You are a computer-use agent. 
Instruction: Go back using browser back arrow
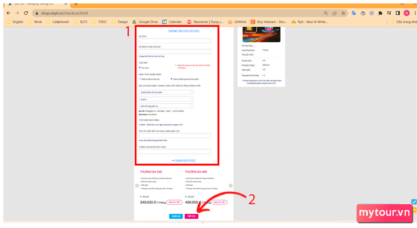[8, 13]
